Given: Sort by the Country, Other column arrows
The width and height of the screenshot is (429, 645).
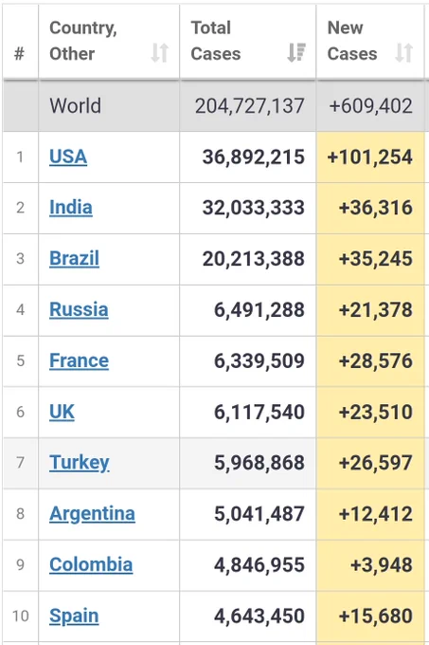Looking at the screenshot, I should pos(160,53).
